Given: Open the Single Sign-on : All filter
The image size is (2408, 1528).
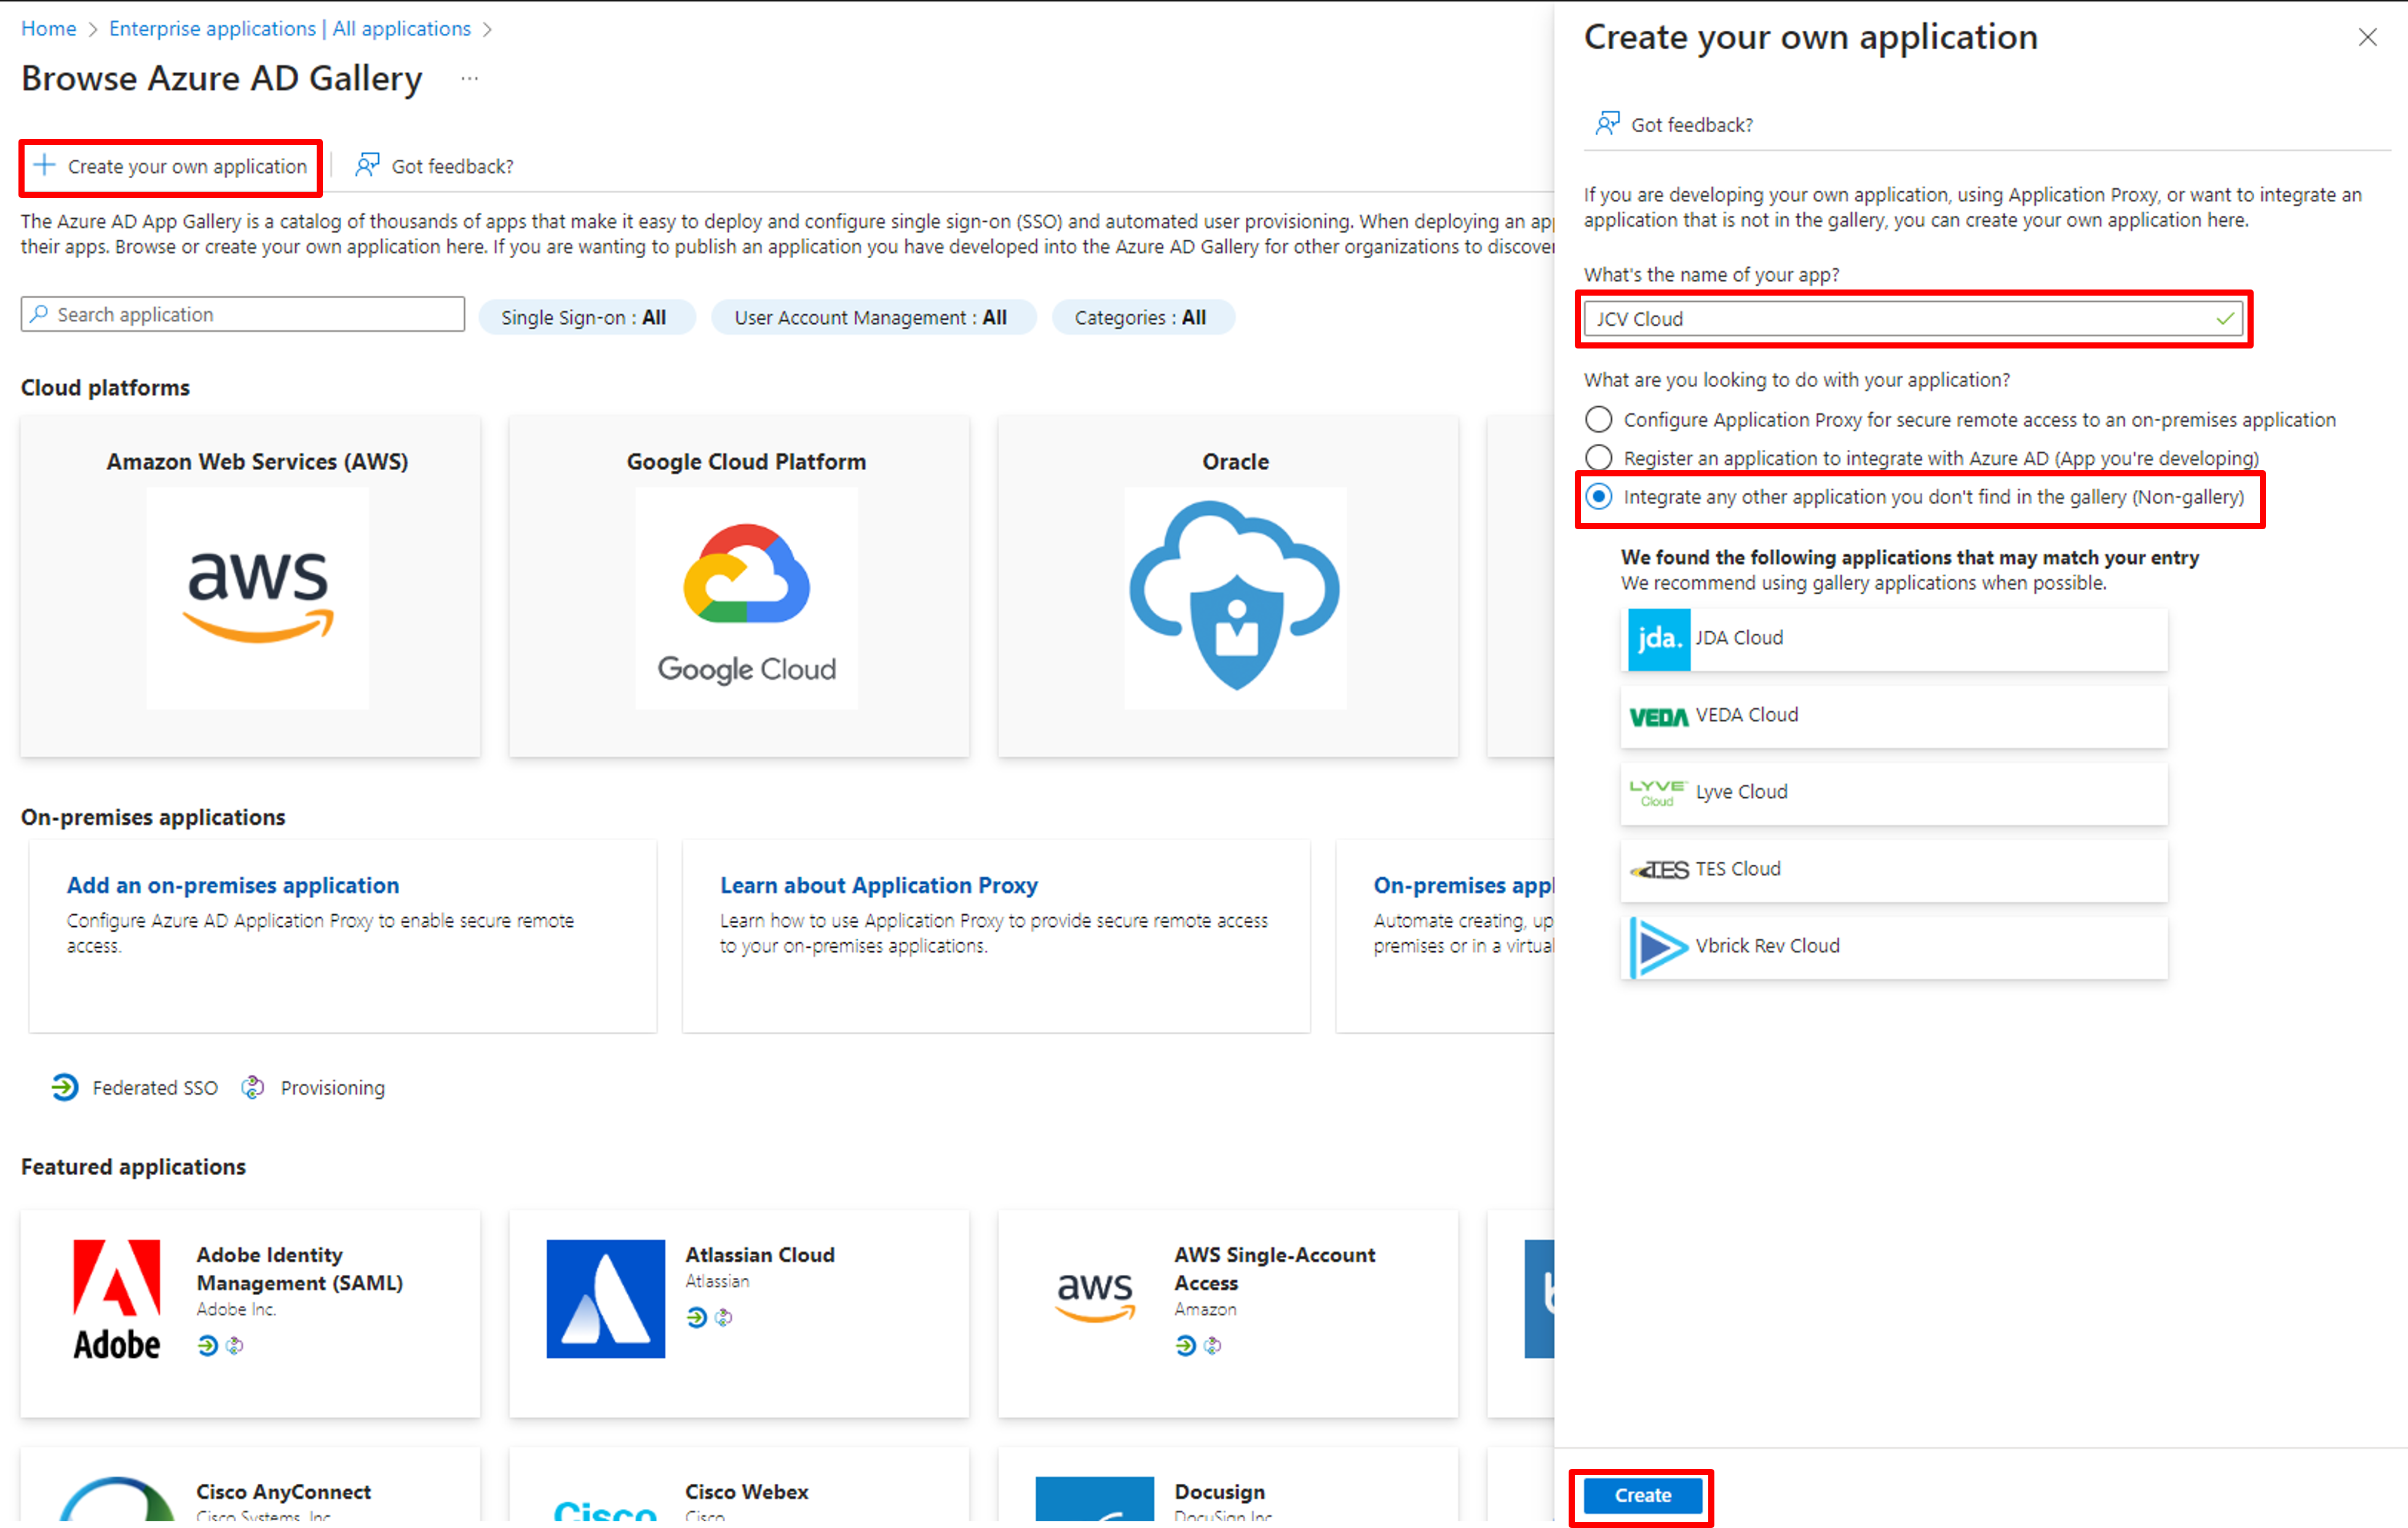Looking at the screenshot, I should [x=586, y=317].
